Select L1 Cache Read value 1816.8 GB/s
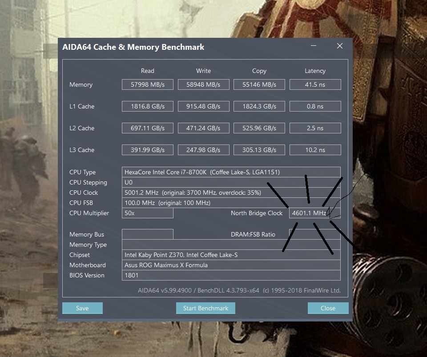427x357 pixels. point(148,106)
